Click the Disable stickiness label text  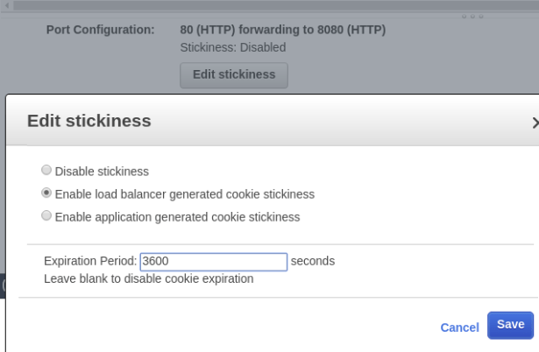point(102,172)
